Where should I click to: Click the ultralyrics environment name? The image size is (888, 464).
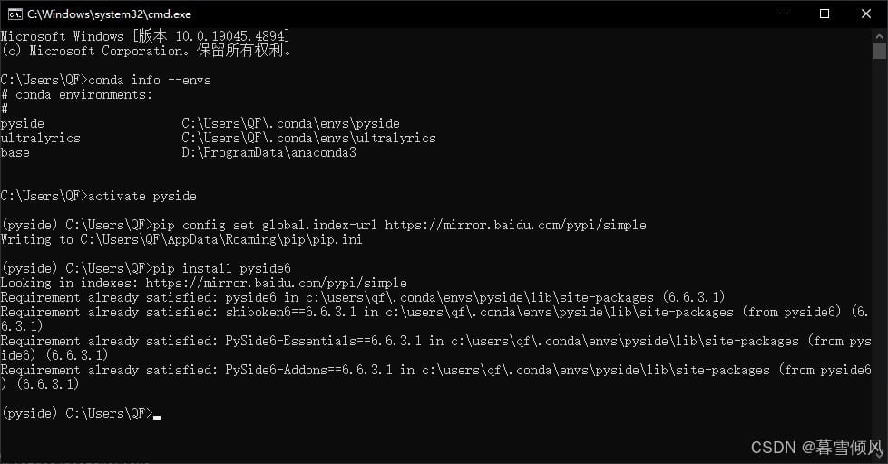pyautogui.click(x=40, y=138)
